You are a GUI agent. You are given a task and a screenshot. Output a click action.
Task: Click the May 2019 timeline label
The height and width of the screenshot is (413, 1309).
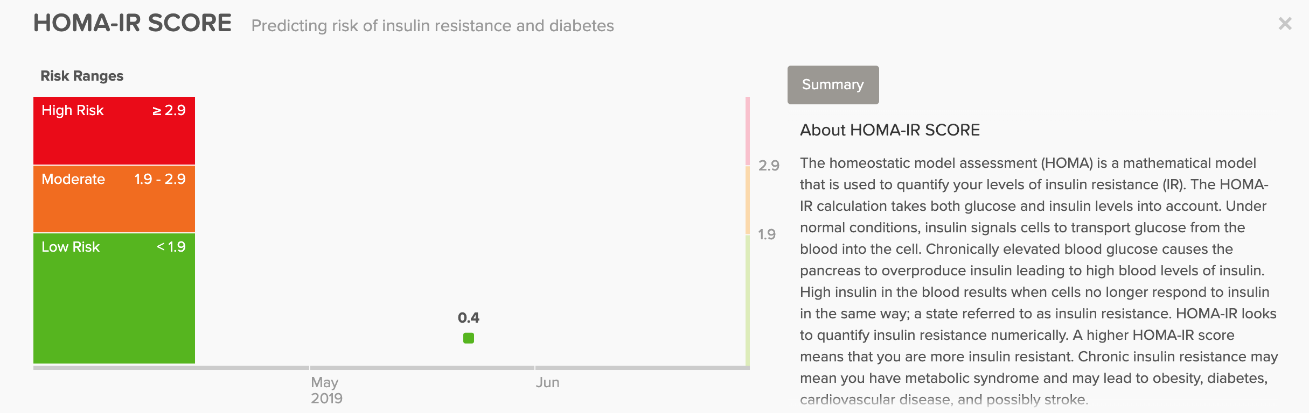coord(326,390)
